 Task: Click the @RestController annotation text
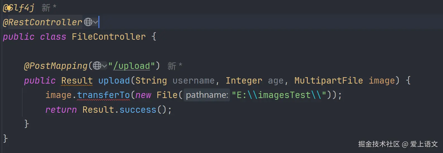(42, 22)
